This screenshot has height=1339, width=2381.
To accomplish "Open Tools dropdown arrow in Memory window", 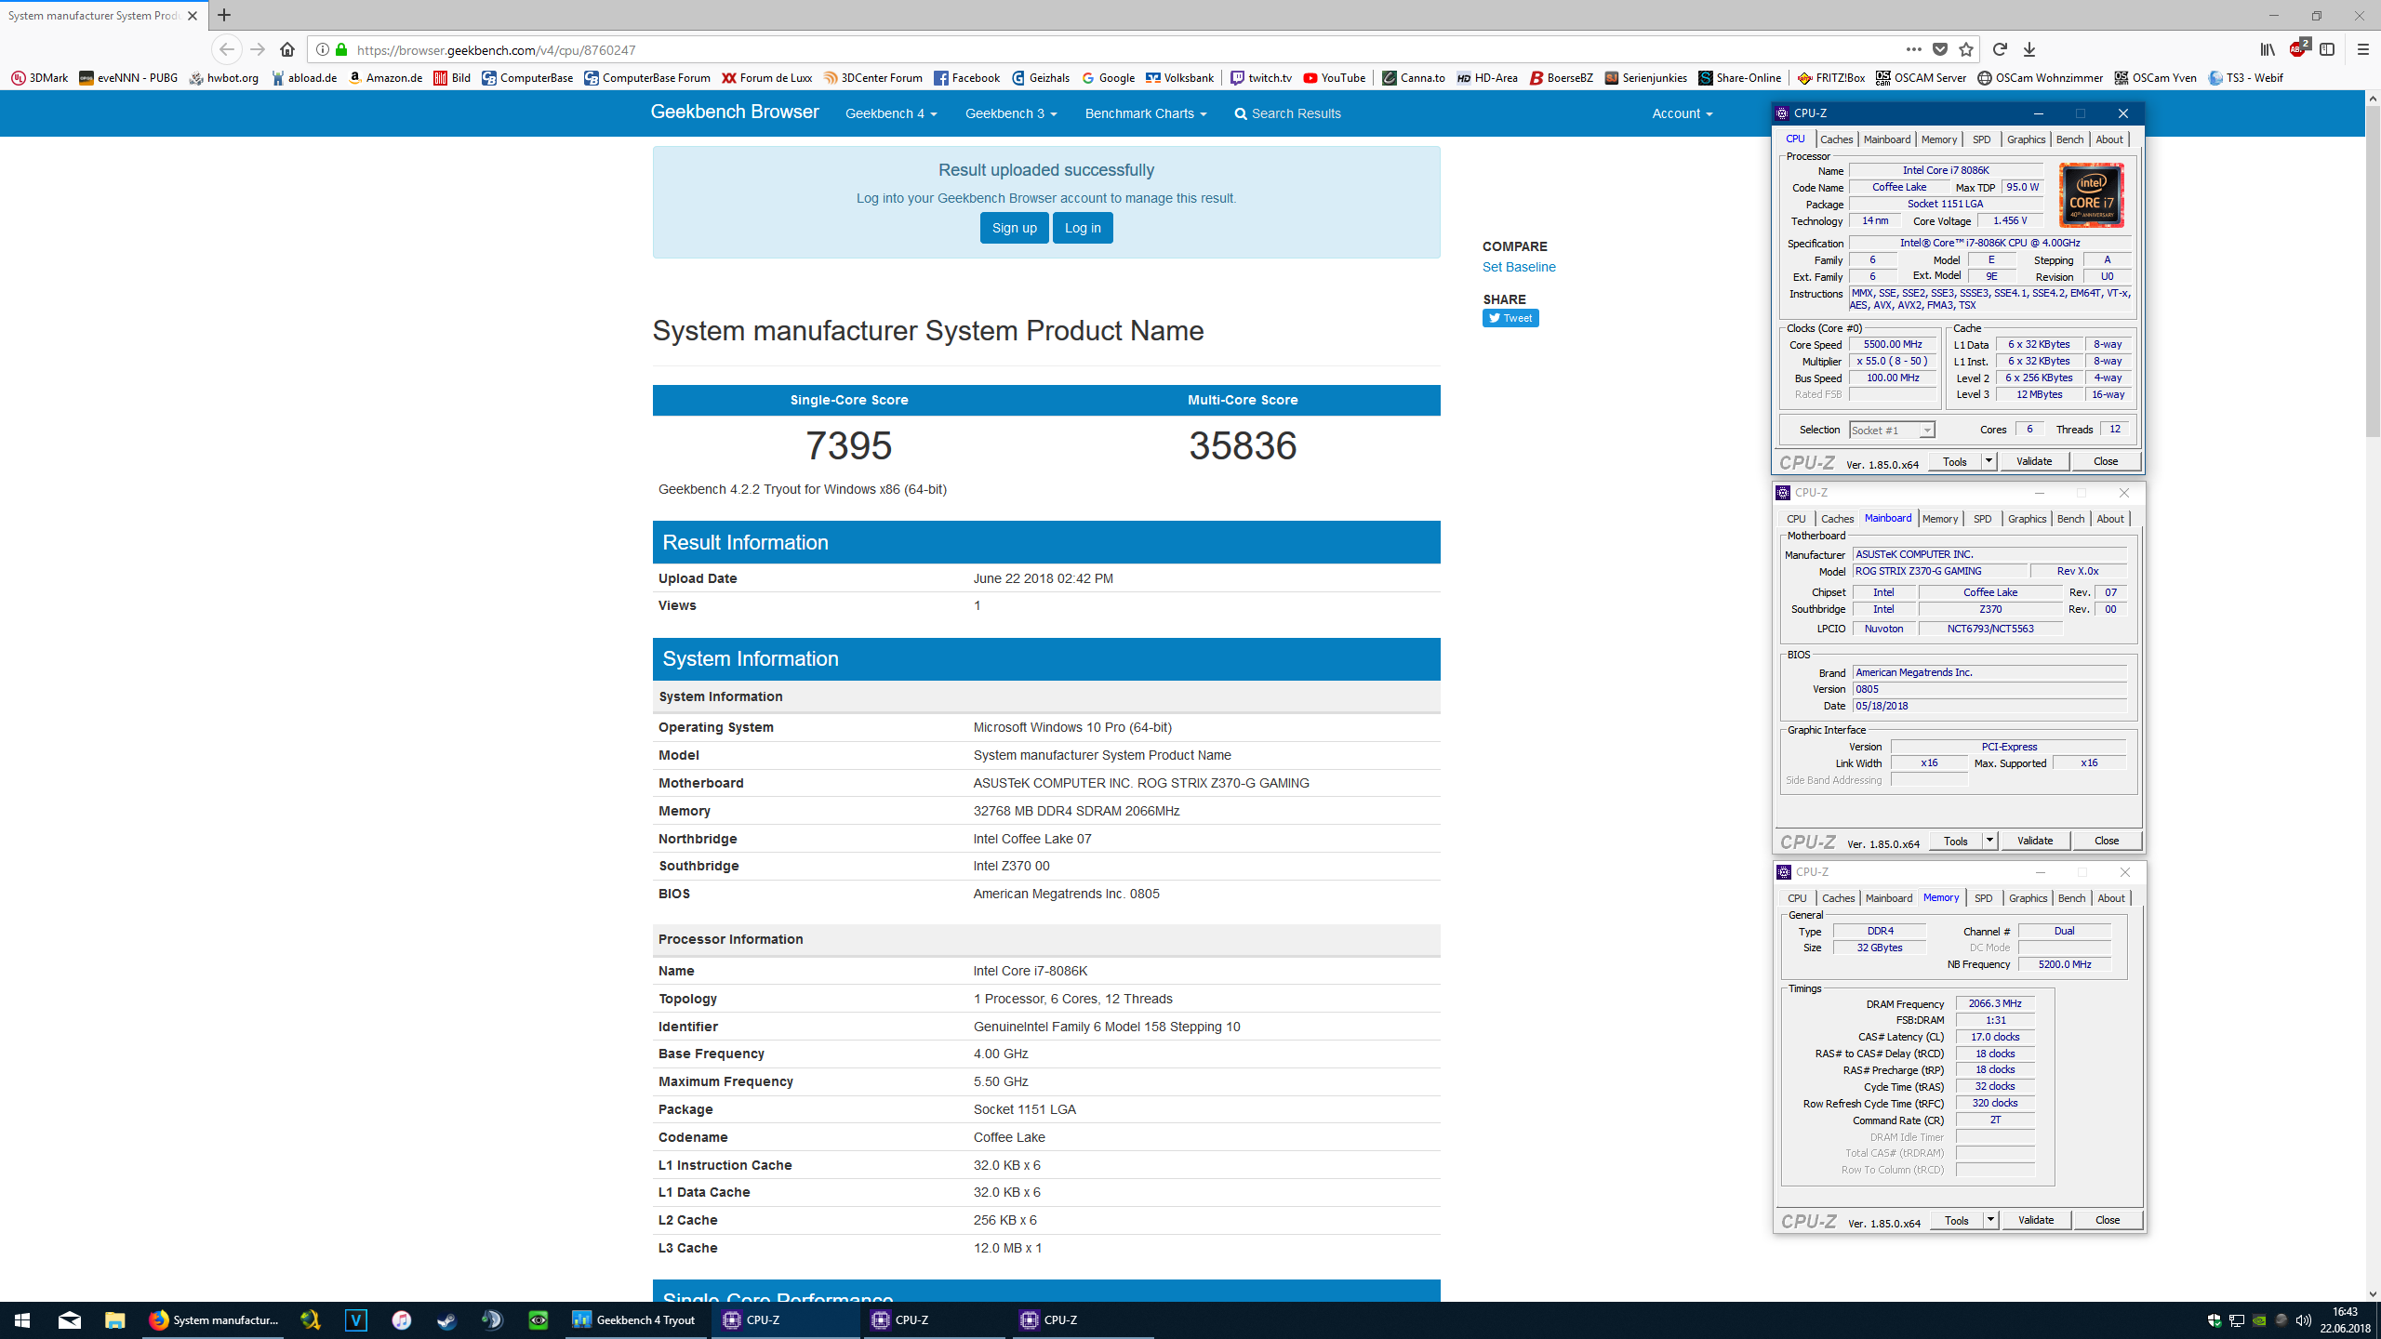I will click(1990, 1220).
